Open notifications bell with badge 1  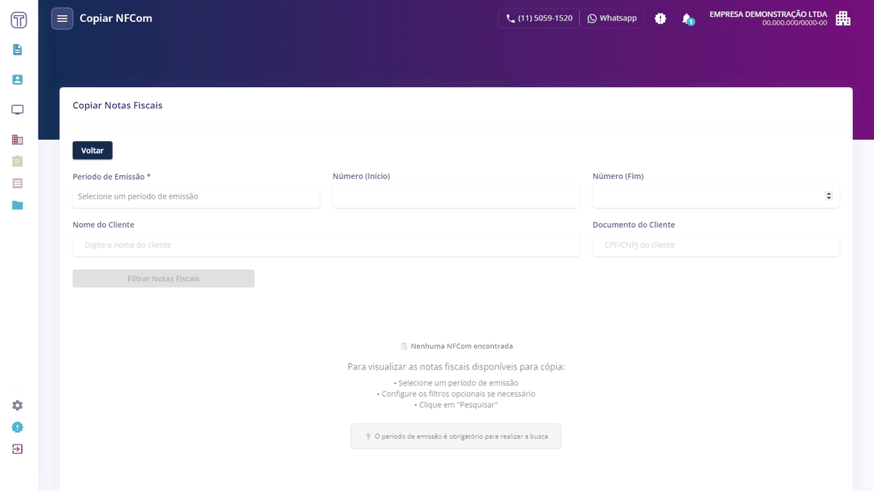tap(688, 19)
